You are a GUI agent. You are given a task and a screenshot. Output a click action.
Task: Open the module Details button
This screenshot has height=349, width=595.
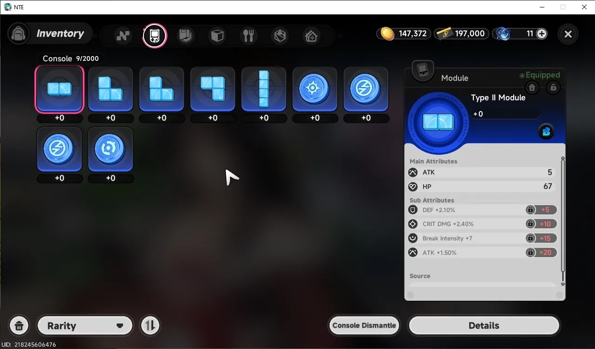coord(484,325)
